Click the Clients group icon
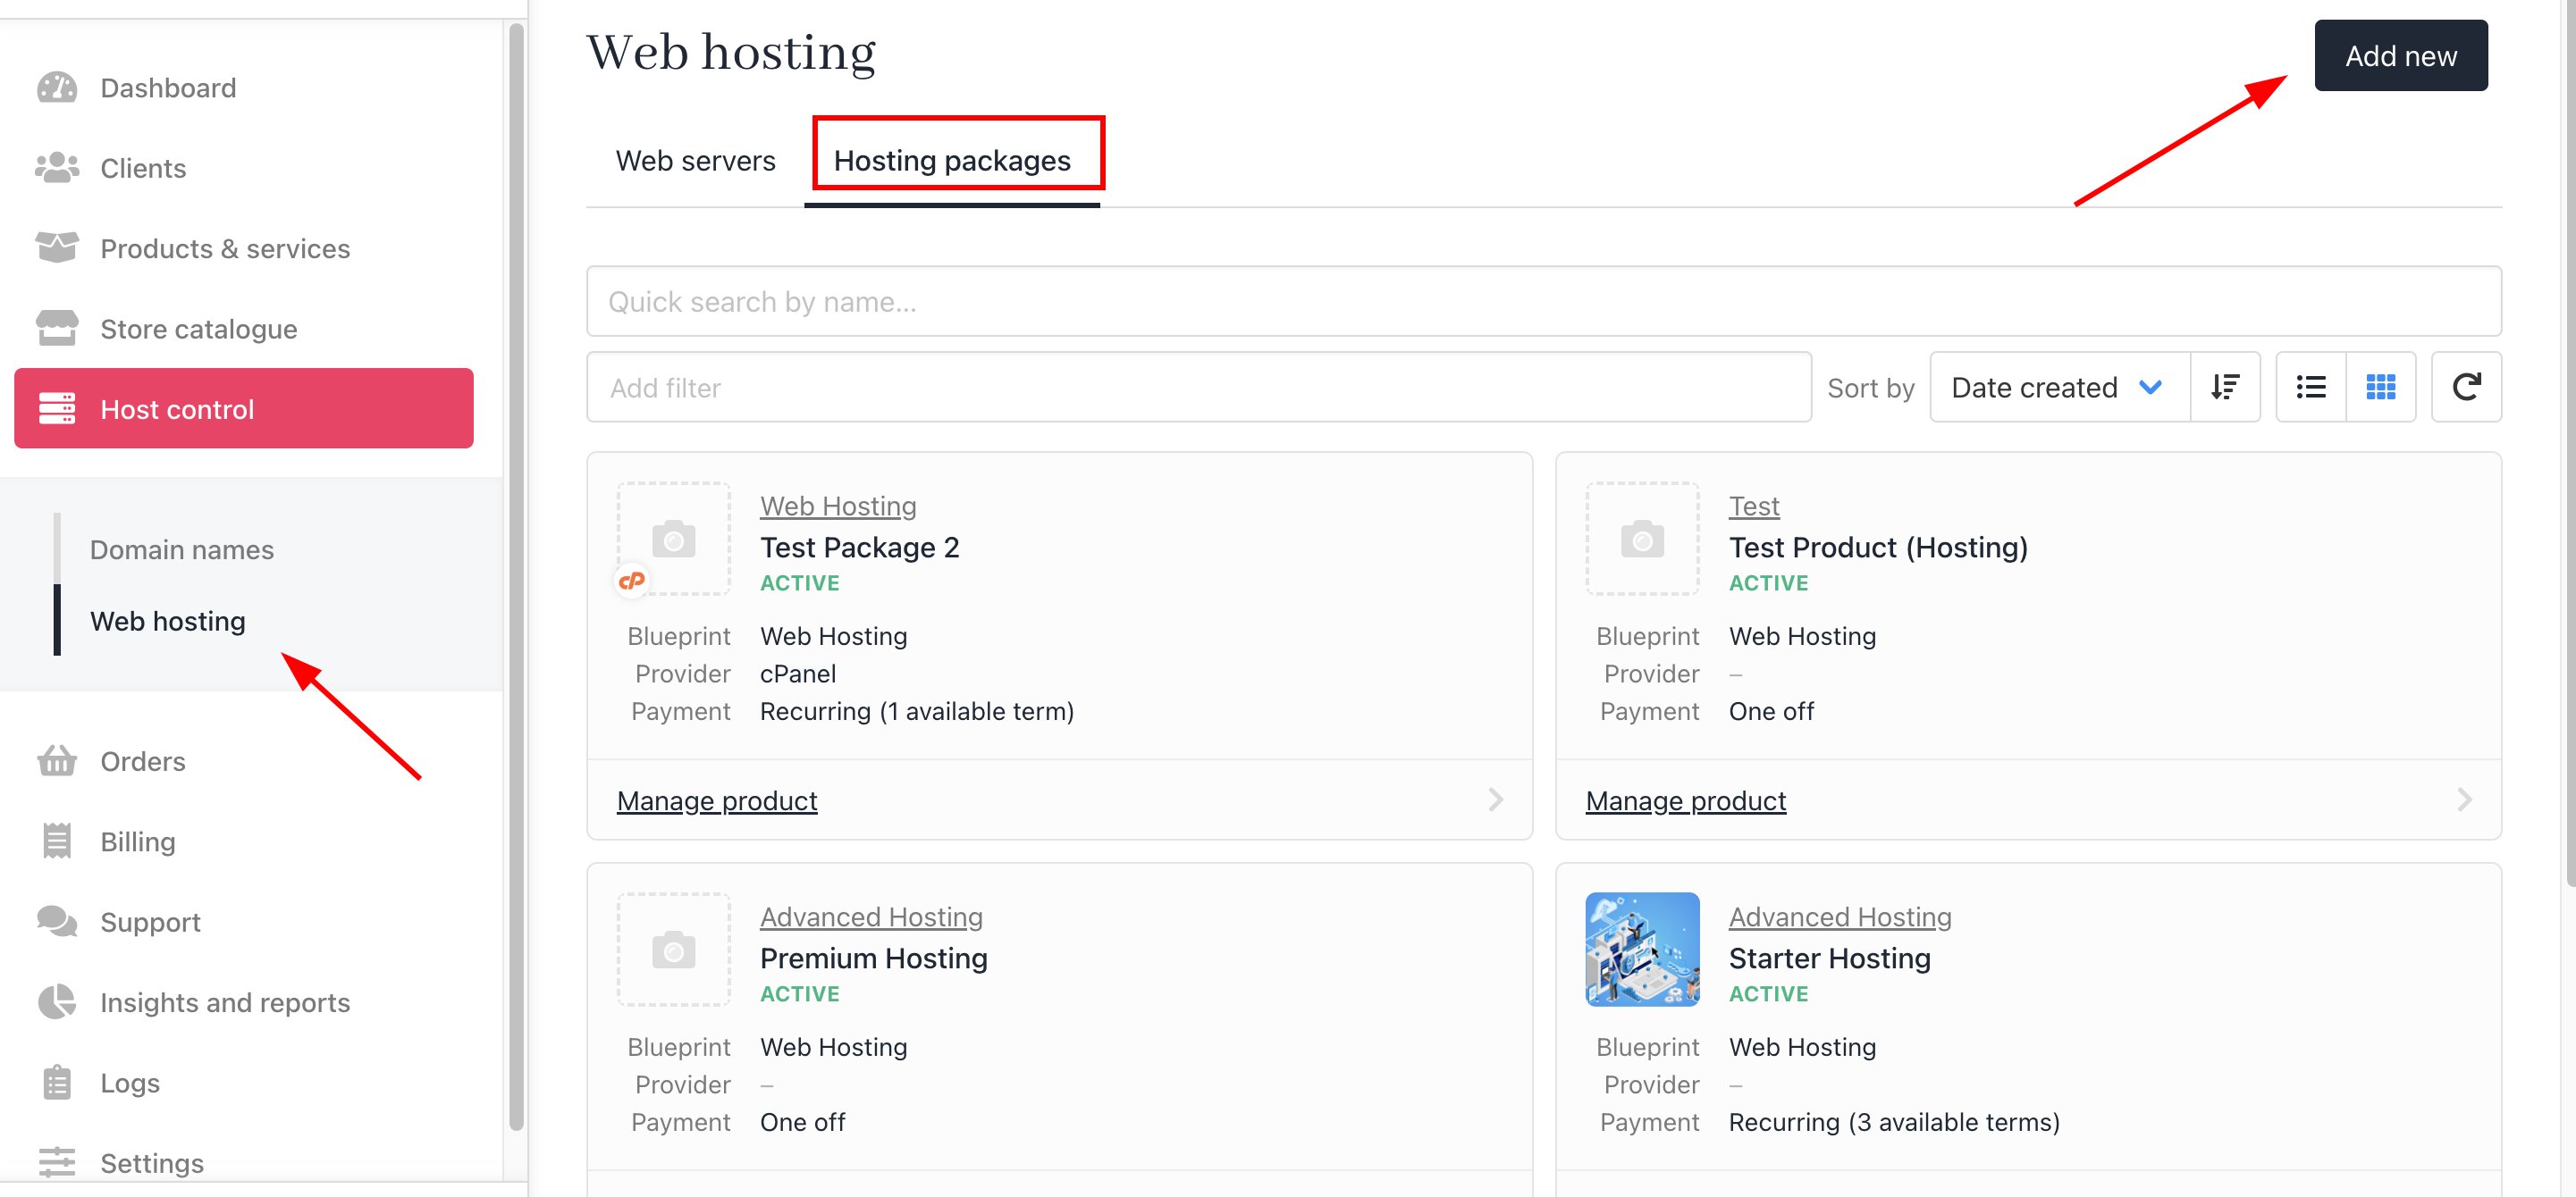 pyautogui.click(x=57, y=168)
